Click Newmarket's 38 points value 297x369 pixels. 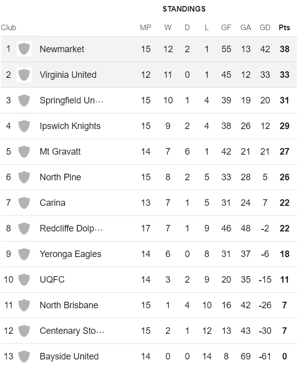point(284,49)
